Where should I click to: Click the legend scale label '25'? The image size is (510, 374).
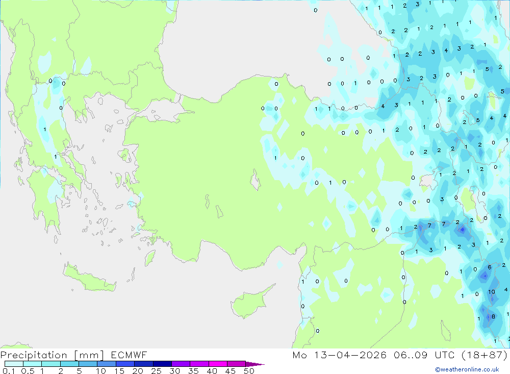pos(157,371)
